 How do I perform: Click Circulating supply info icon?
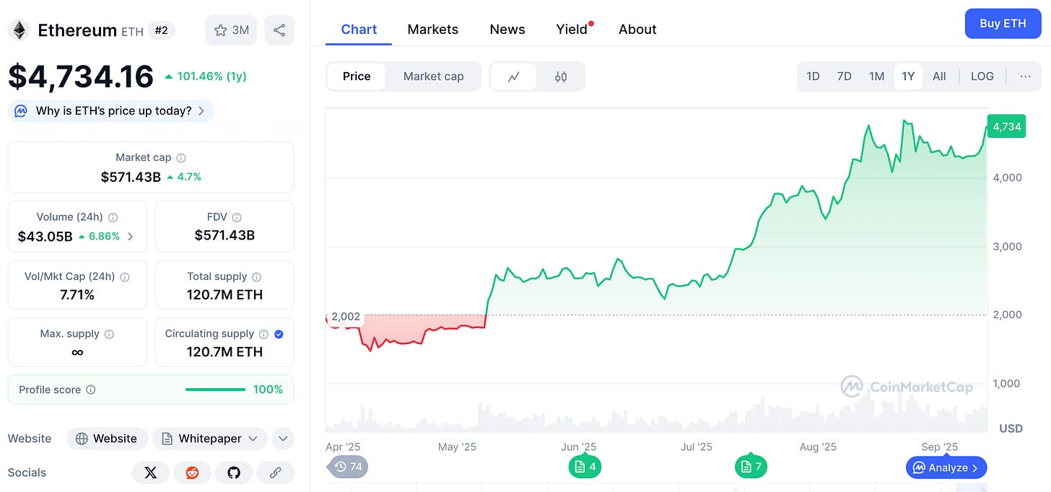click(263, 334)
